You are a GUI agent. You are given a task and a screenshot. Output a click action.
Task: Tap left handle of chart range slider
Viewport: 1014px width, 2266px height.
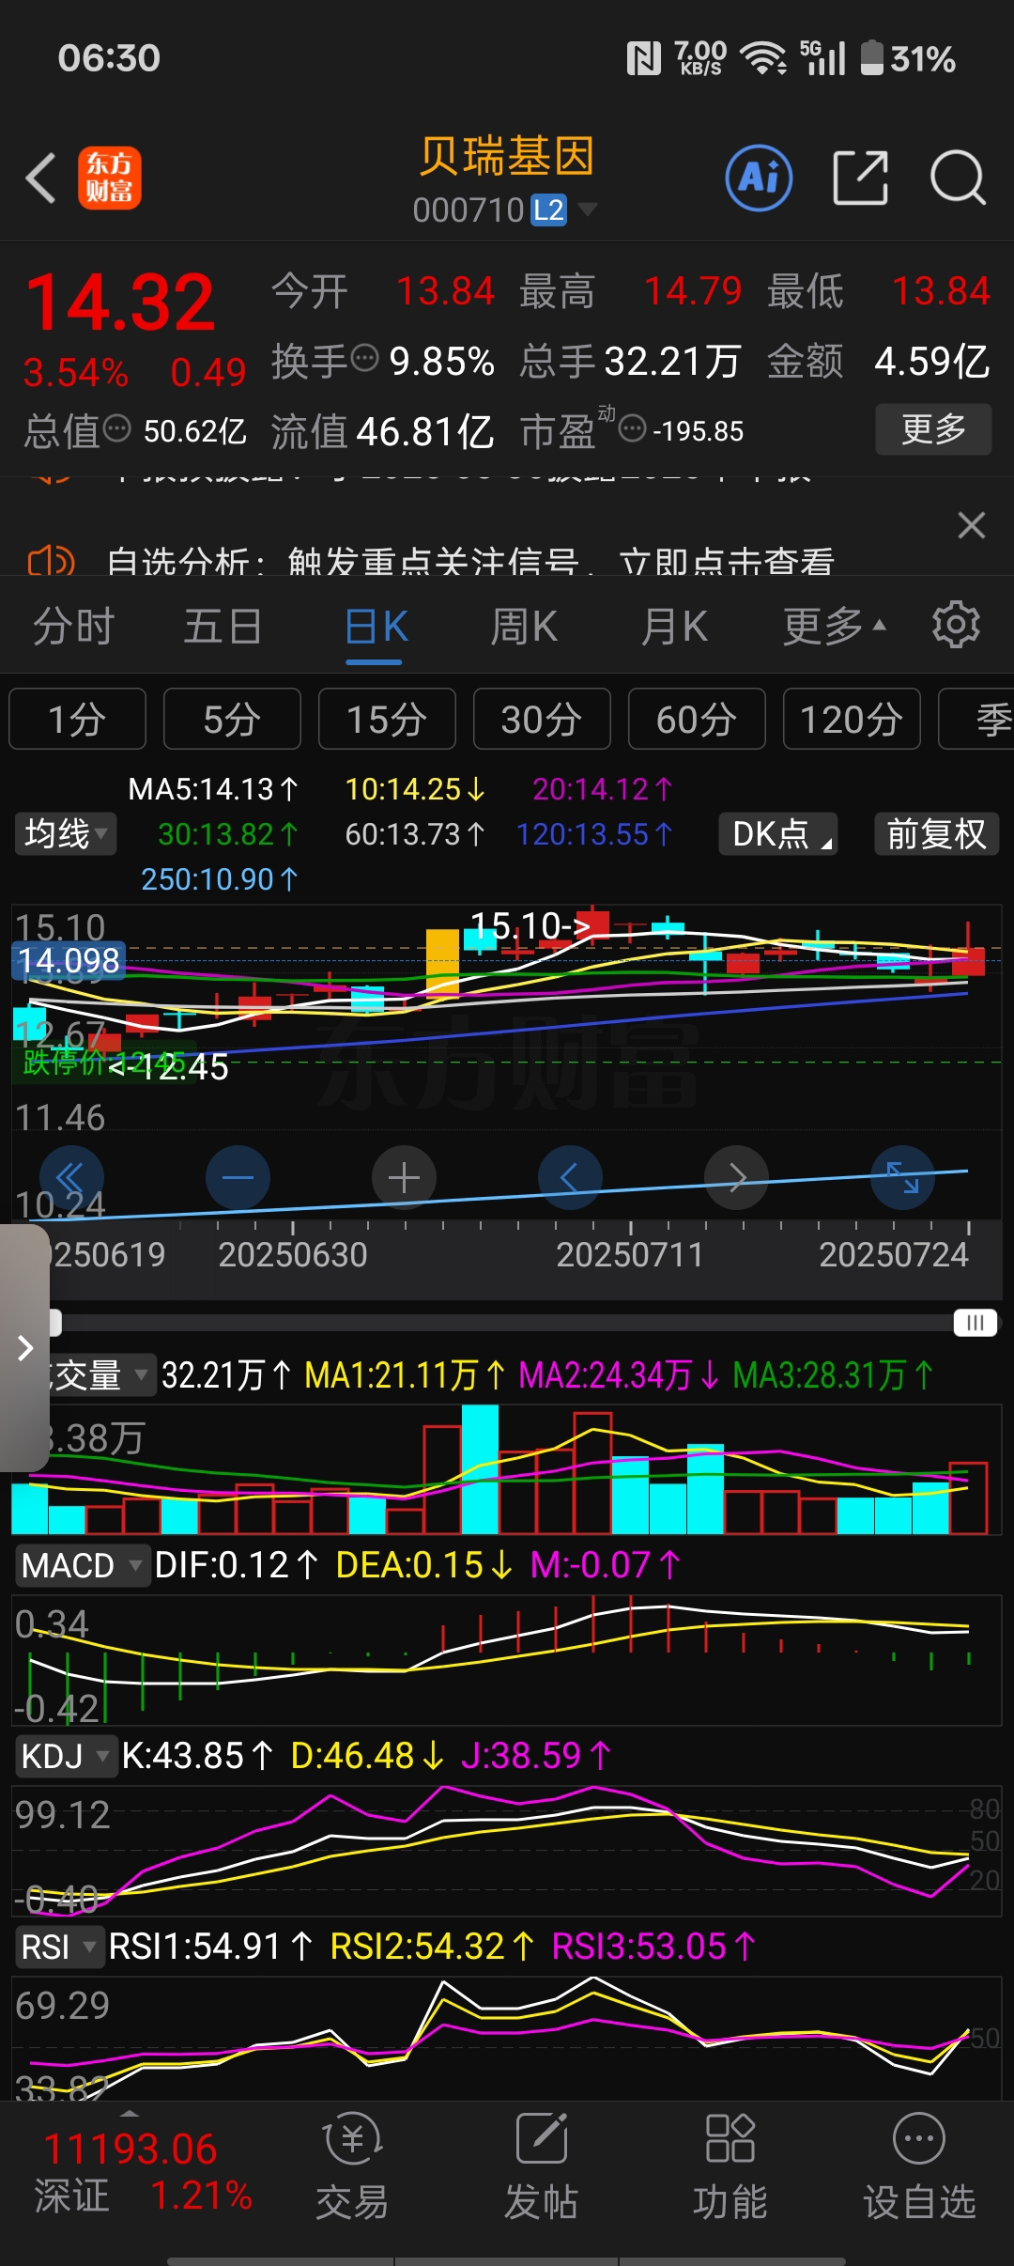click(x=55, y=1323)
